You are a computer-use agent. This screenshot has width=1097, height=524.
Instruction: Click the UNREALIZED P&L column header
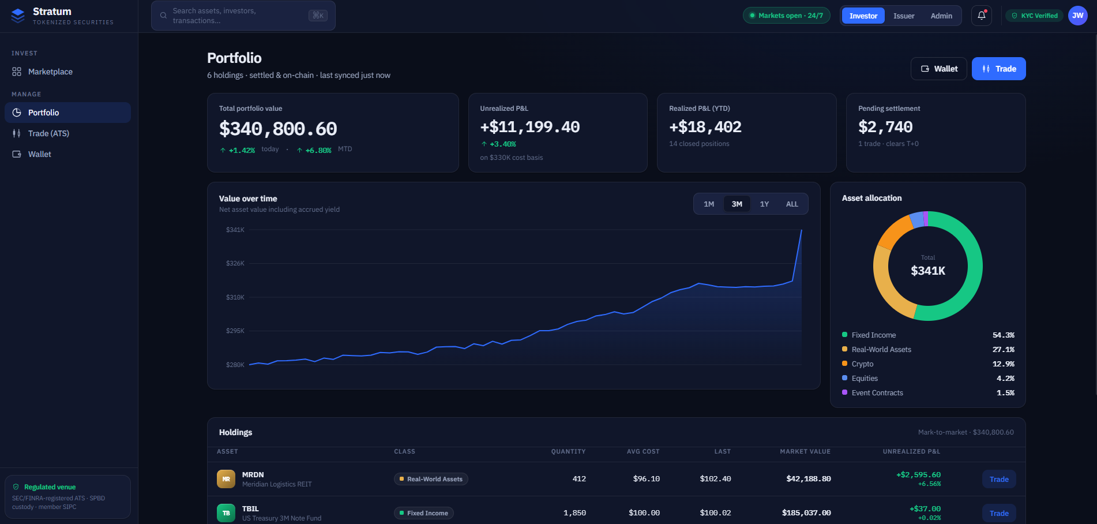[x=911, y=451]
